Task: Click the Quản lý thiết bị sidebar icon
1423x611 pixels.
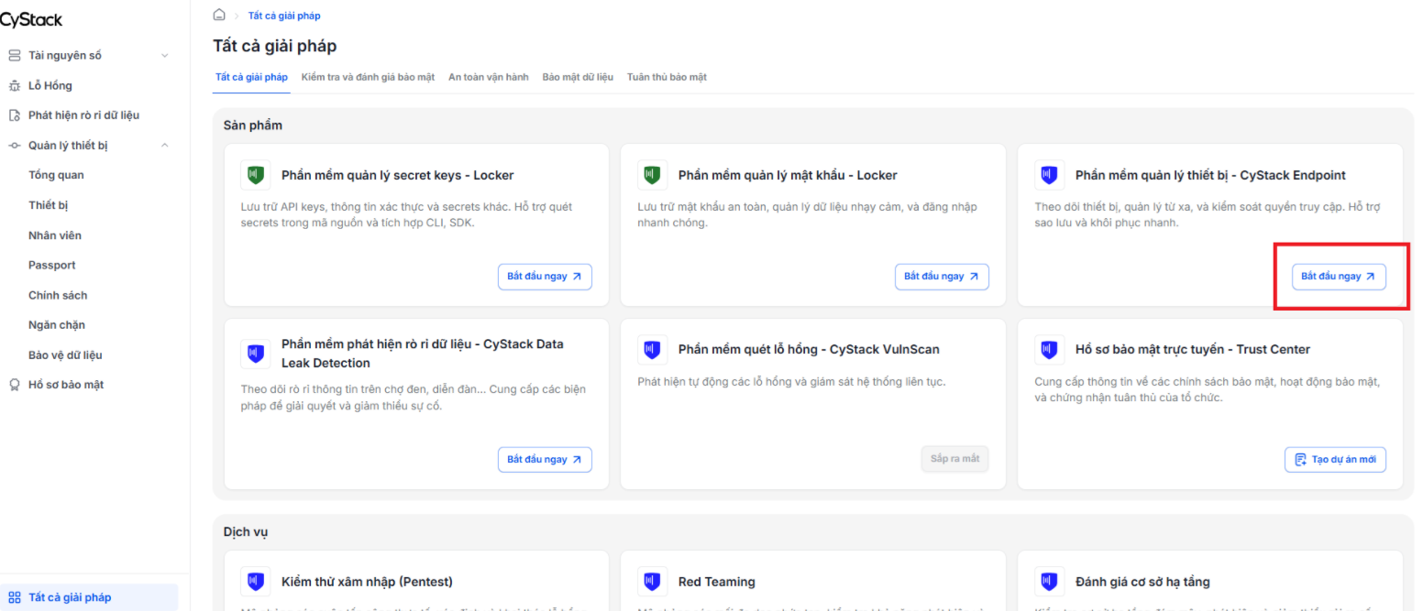Action: [x=14, y=145]
